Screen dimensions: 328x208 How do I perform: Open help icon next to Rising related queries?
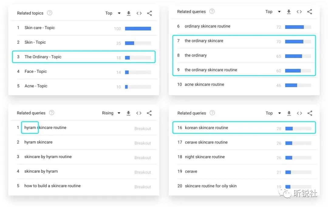(52, 113)
